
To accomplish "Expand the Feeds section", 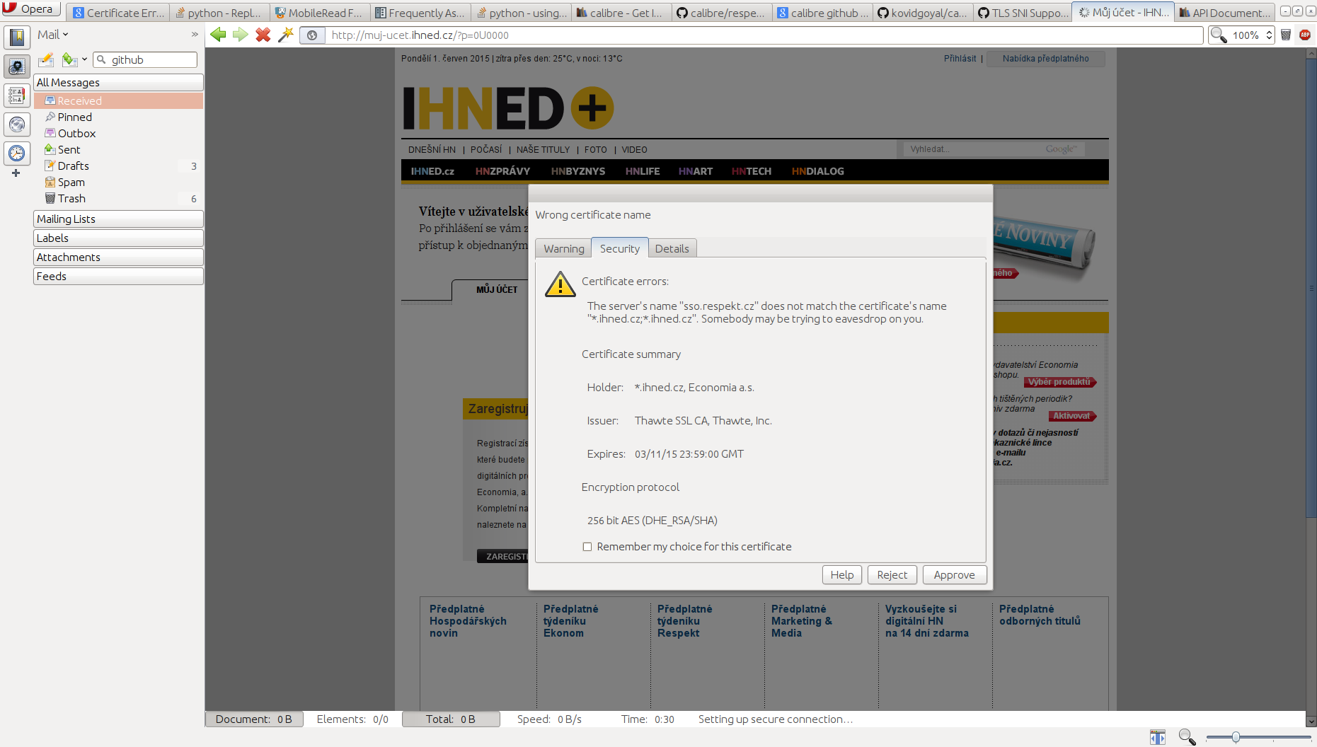I will pos(118,277).
